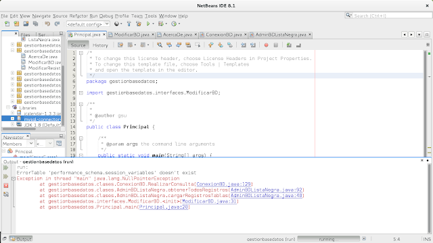Toggle Highlight Search in editor toolbar
This screenshot has width=433, height=243.
click(188, 45)
